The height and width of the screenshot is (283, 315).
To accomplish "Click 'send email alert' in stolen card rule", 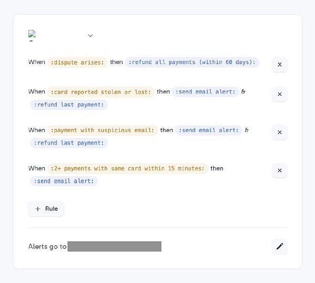I will click(207, 92).
